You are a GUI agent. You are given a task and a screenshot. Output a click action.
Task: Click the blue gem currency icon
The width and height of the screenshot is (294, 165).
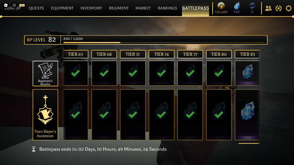pos(237,6)
